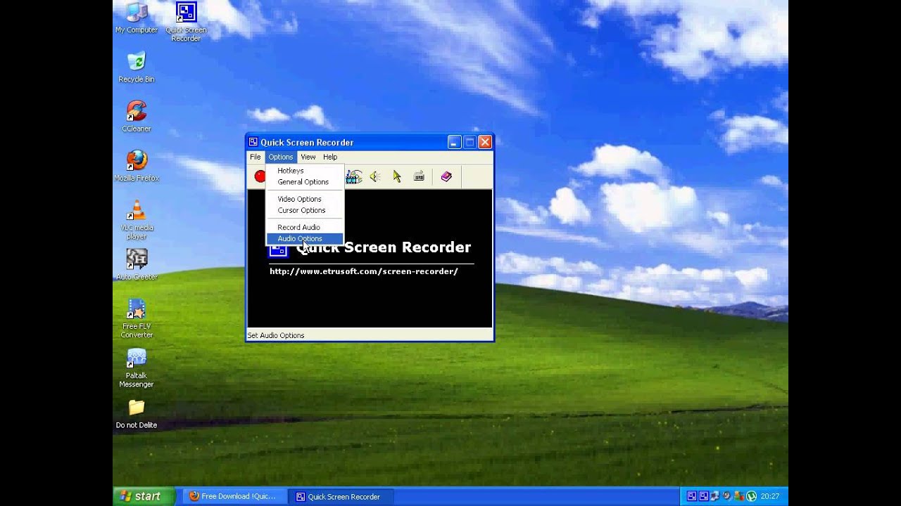Viewport: 901px width, 506px height.
Task: Click the purple help book toolbar icon
Action: pos(446,176)
